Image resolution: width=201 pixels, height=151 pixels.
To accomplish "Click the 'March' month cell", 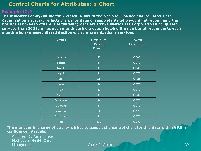I will click(x=61, y=68).
